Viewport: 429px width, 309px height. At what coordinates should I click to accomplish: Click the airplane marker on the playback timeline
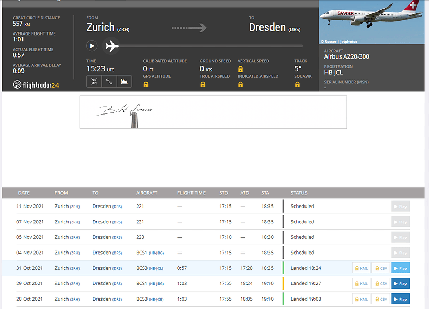click(111, 45)
